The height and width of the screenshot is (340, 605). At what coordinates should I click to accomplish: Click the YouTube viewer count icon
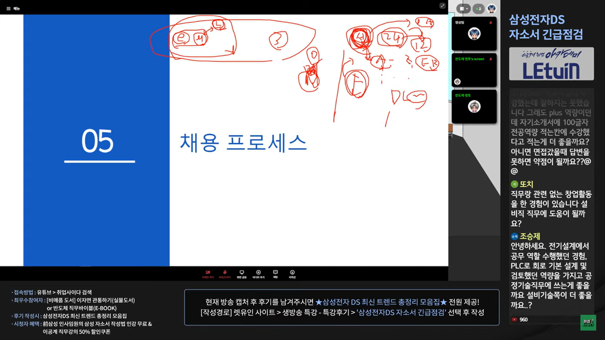pos(514,320)
